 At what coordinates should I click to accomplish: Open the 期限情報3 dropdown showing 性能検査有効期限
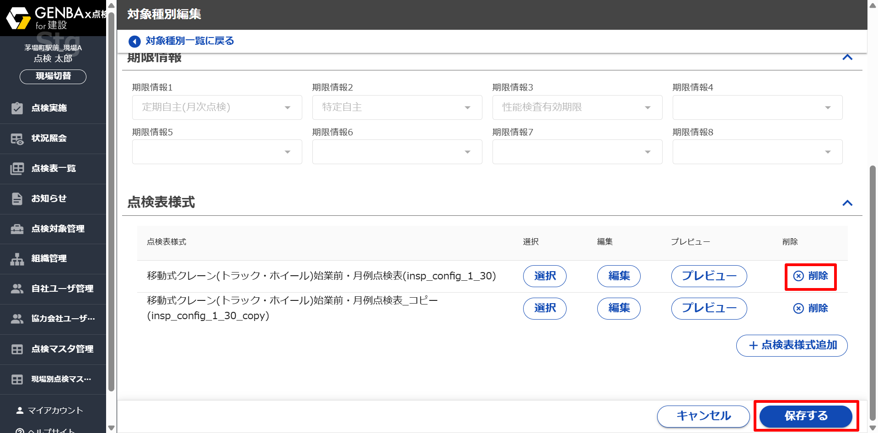pos(577,107)
